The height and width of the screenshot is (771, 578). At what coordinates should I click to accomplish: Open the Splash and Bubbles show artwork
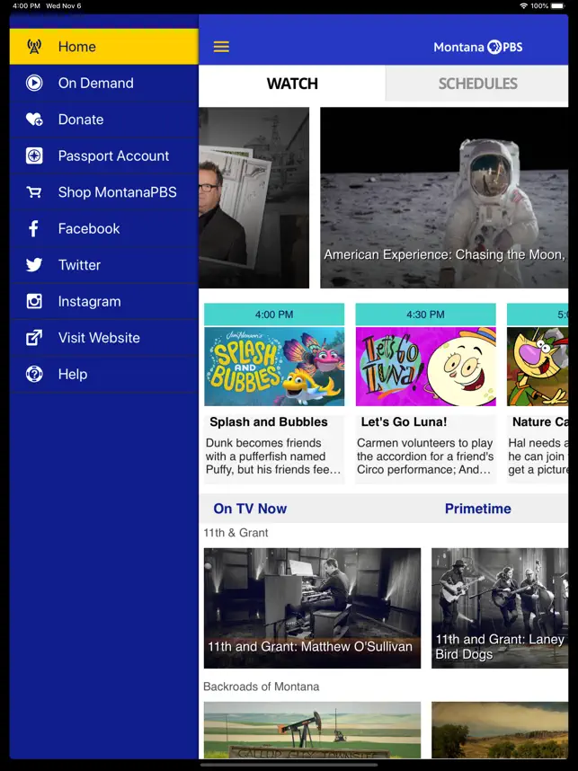274,367
